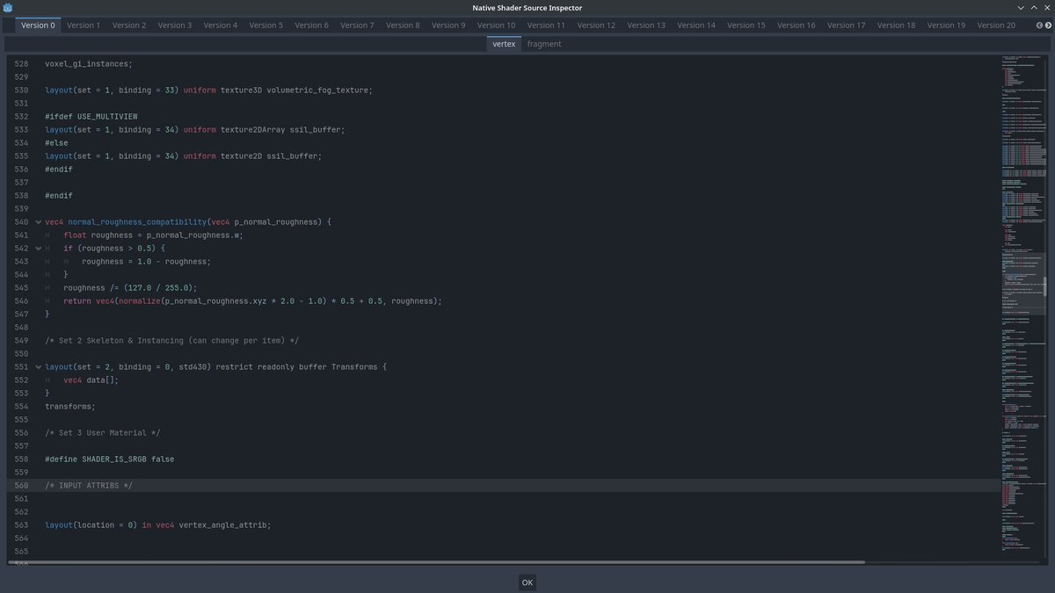Viewport: 1055px width, 593px height.
Task: Open the Version 6 tab
Action: [x=312, y=25]
